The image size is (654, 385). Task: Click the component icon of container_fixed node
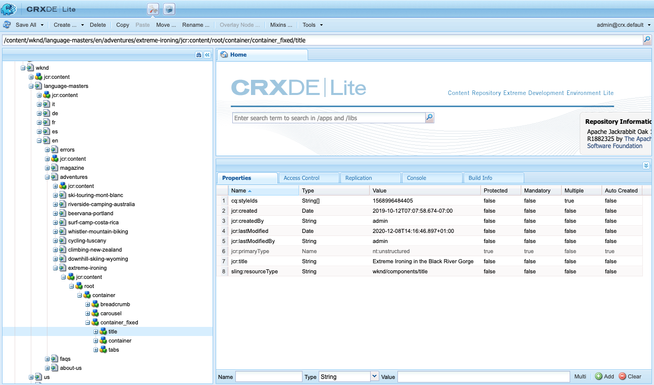pyautogui.click(x=95, y=322)
